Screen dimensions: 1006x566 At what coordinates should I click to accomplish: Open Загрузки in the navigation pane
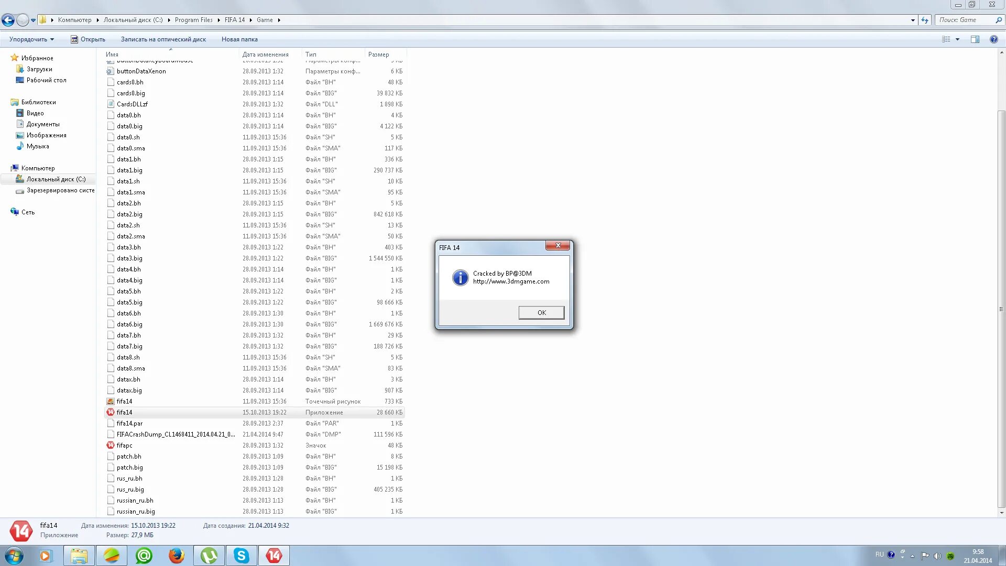tap(39, 69)
